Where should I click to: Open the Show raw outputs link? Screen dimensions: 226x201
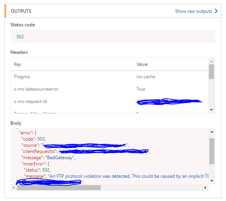tap(193, 11)
